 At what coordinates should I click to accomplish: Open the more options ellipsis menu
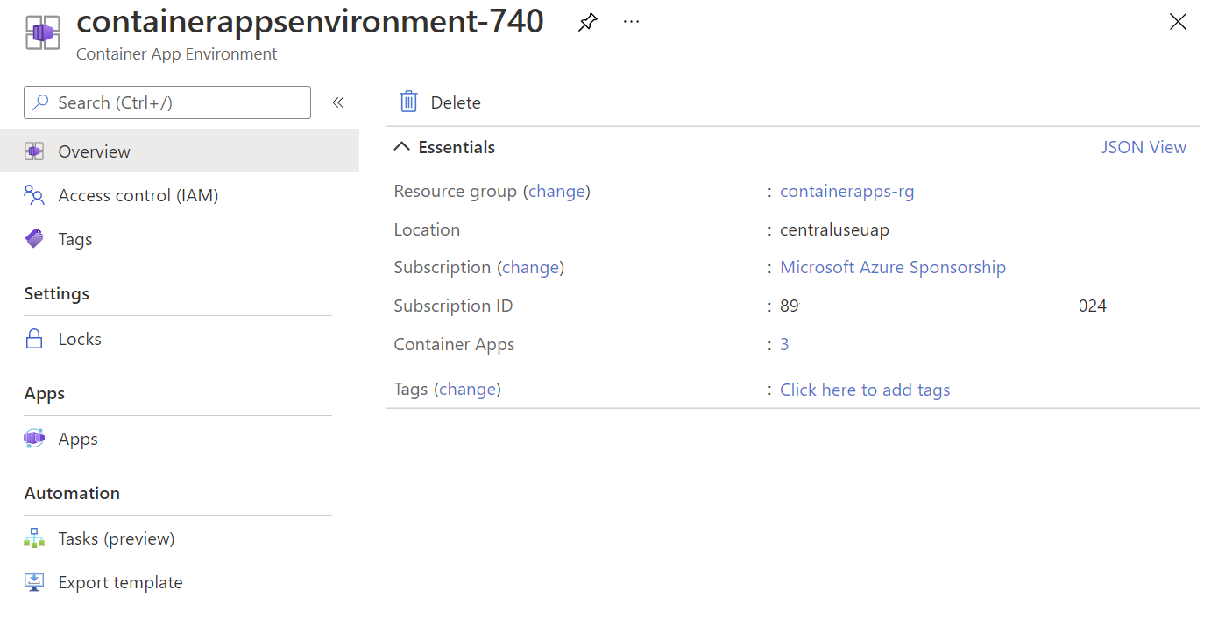(631, 22)
